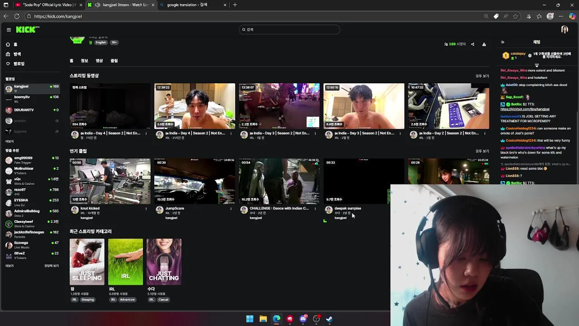Open File Explorer from the taskbar
This screenshot has width=579, height=326.
[263, 319]
